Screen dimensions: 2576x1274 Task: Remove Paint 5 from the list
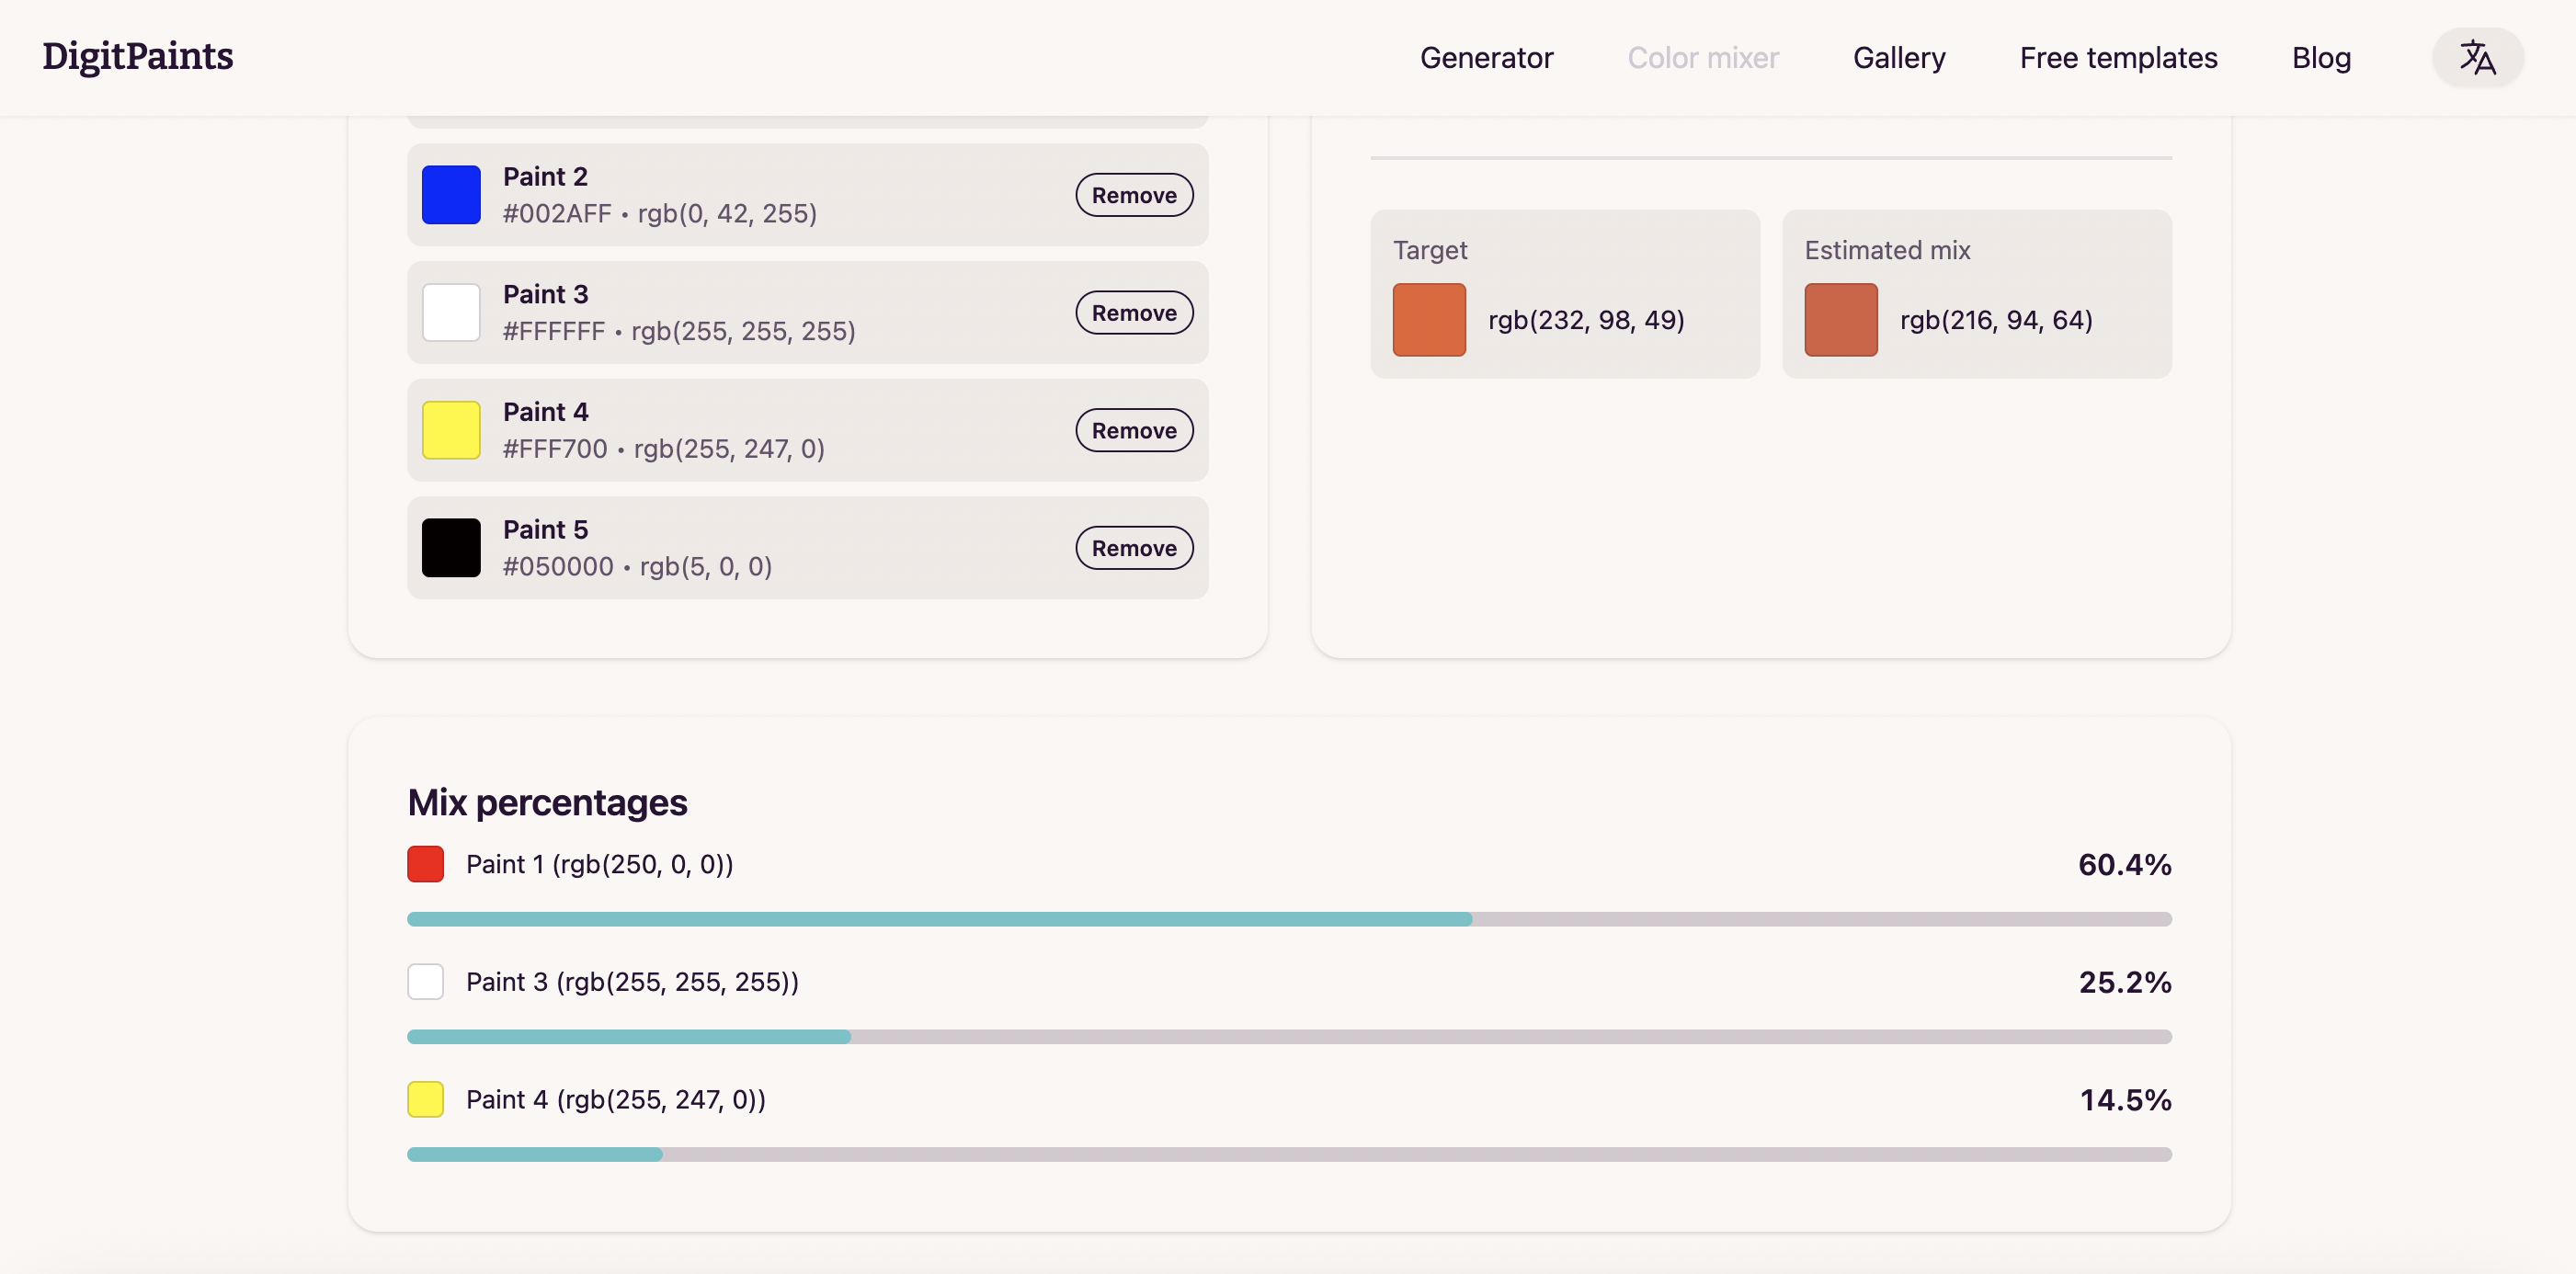tap(1133, 547)
